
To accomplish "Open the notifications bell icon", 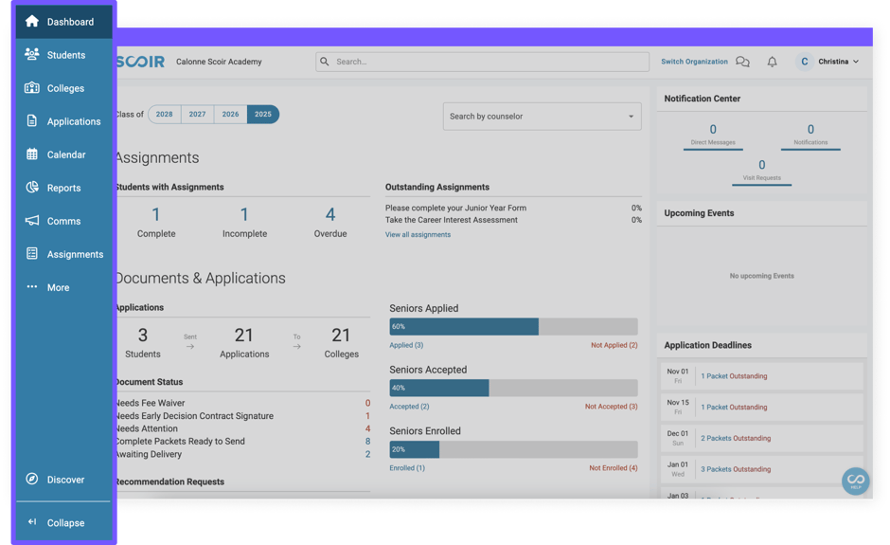I will tap(772, 62).
